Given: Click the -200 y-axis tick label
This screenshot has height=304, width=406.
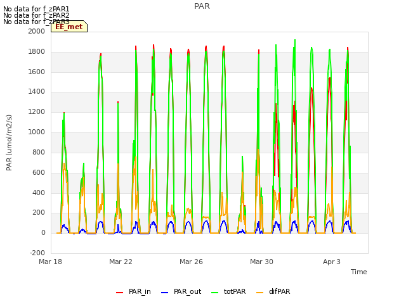Looking at the screenshot, I should (x=37, y=253).
